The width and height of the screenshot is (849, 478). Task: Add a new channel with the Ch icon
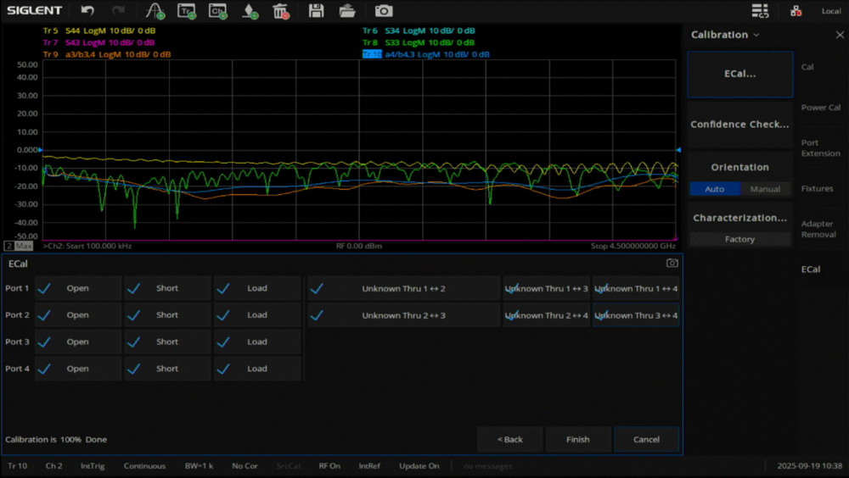coord(218,11)
